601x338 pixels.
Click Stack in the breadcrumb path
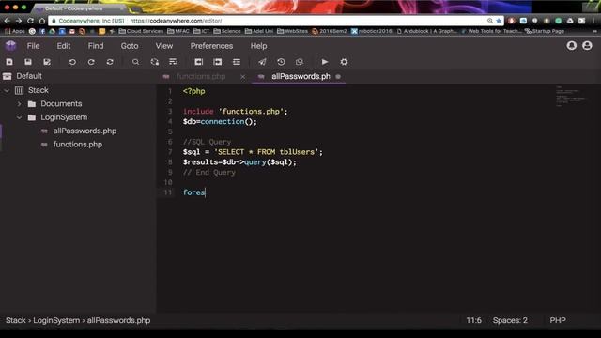point(16,320)
